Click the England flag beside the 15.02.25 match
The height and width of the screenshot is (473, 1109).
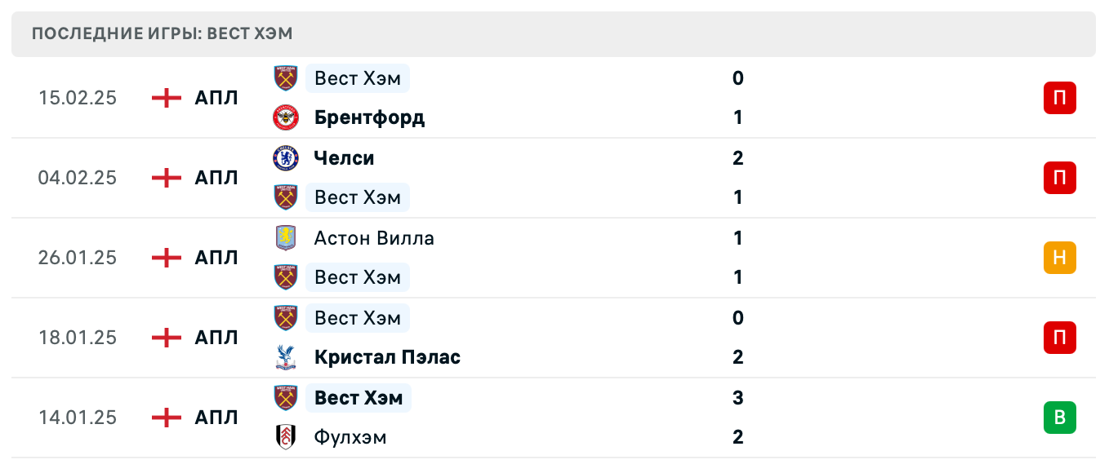(166, 98)
